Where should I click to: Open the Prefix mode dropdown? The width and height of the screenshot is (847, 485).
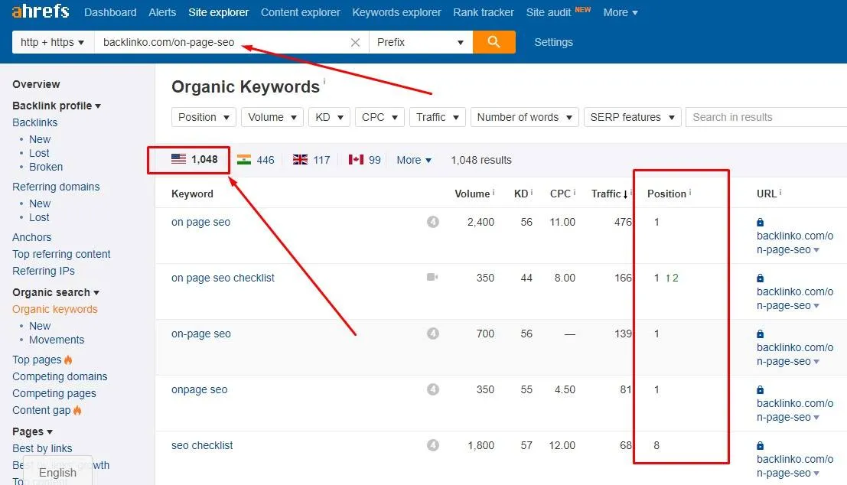click(420, 42)
